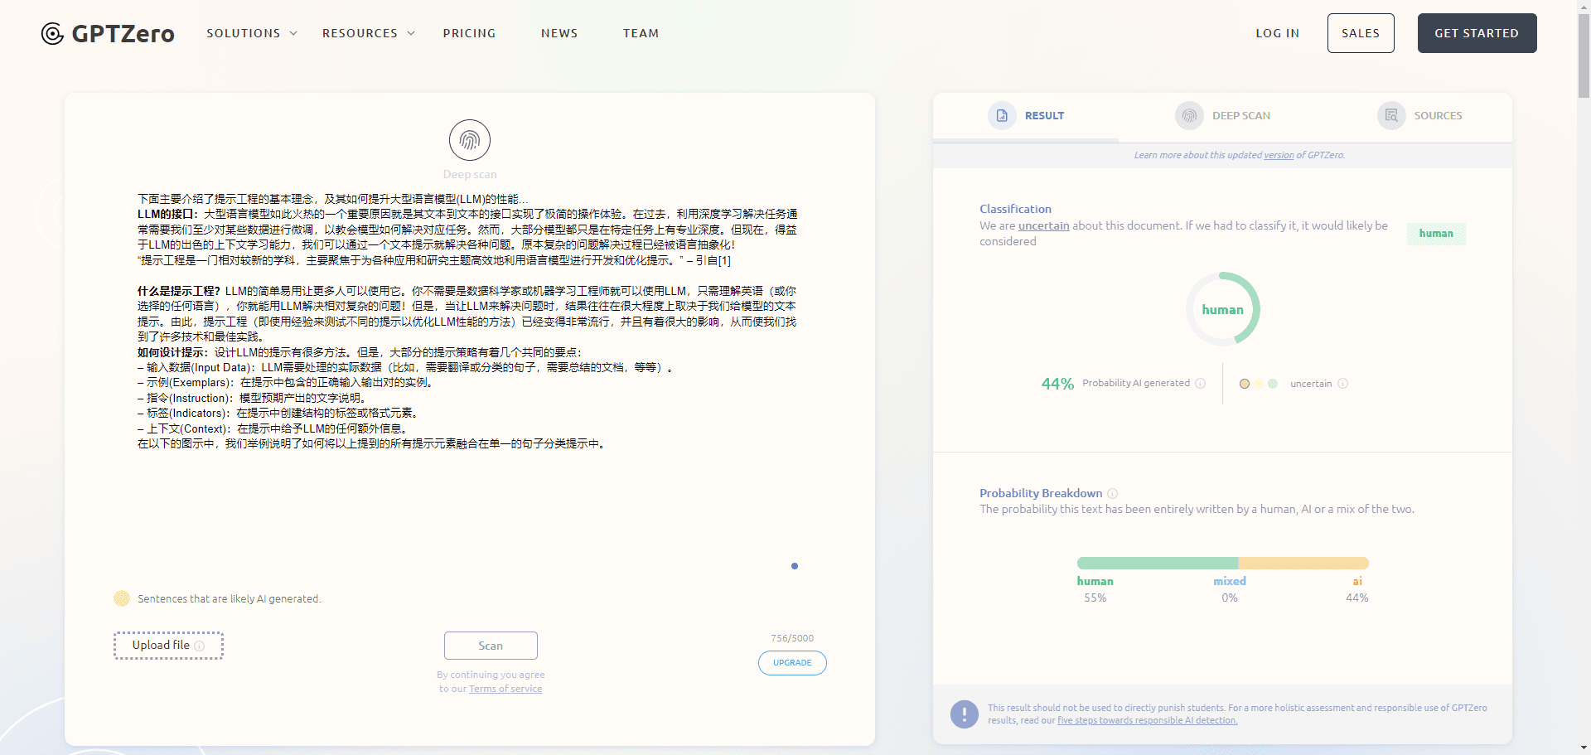The width and height of the screenshot is (1591, 755).
Task: Open five steps towards responsible AI detection link
Action: 1147,720
